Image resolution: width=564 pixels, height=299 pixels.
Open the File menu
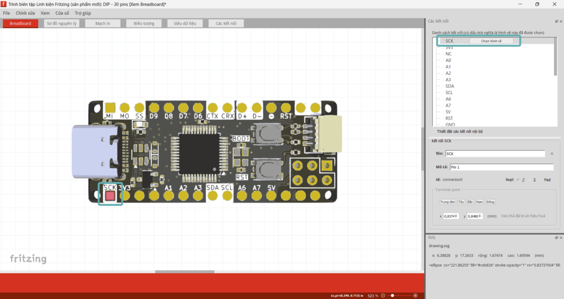click(7, 13)
